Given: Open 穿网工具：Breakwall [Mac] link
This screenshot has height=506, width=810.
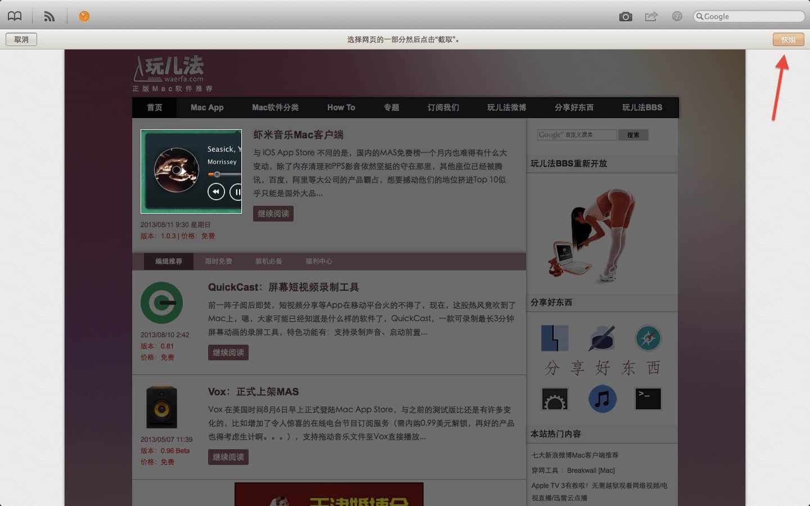Looking at the screenshot, I should pyautogui.click(x=573, y=471).
